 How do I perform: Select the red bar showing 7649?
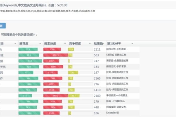(53, 78)
